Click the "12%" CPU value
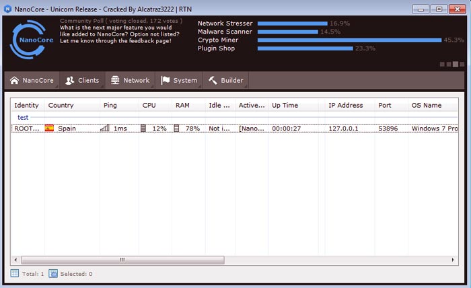 [x=159, y=129]
